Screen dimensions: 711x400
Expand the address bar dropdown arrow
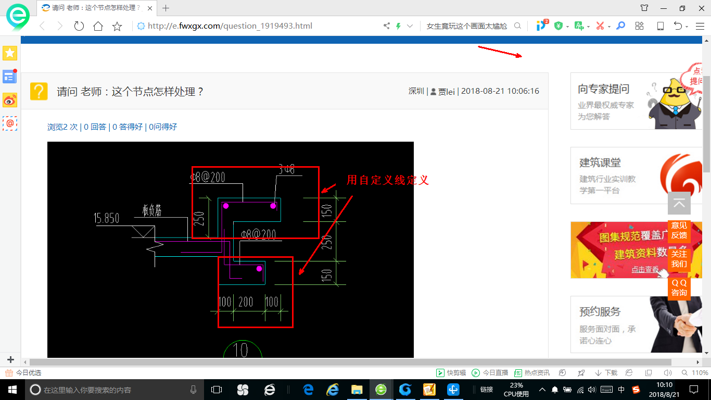pyautogui.click(x=410, y=26)
